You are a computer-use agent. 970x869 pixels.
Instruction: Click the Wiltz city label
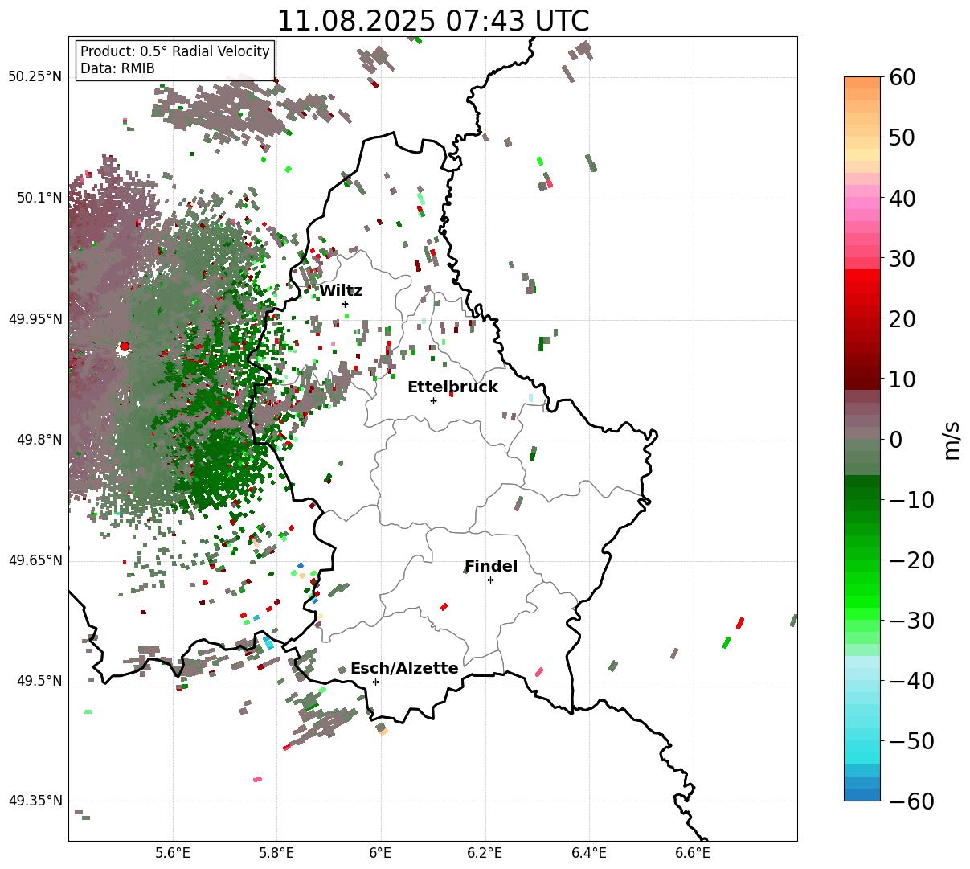[341, 291]
